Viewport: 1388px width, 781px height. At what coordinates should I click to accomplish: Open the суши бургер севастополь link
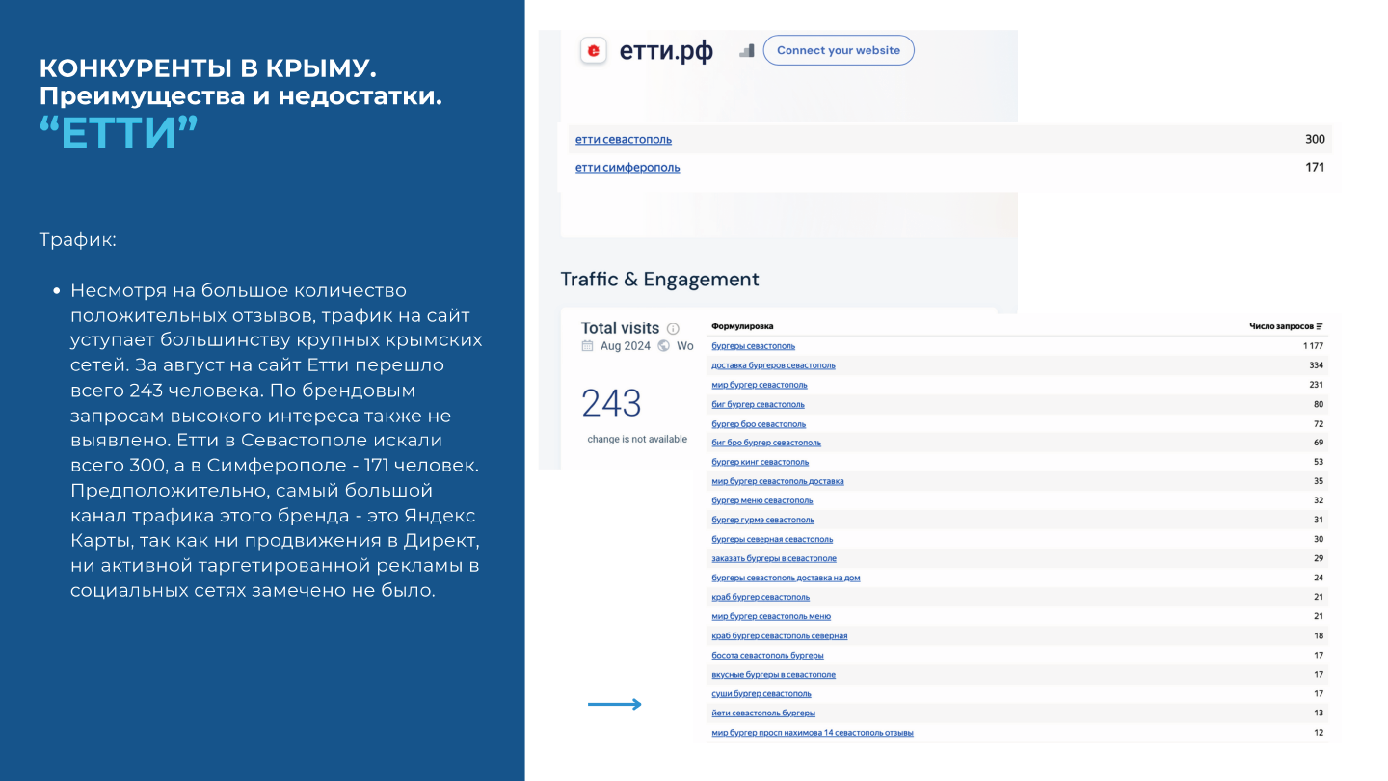761,694
